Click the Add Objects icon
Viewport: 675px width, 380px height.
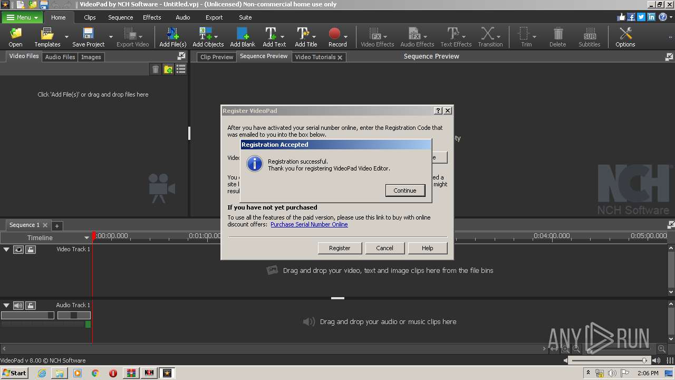coord(208,37)
